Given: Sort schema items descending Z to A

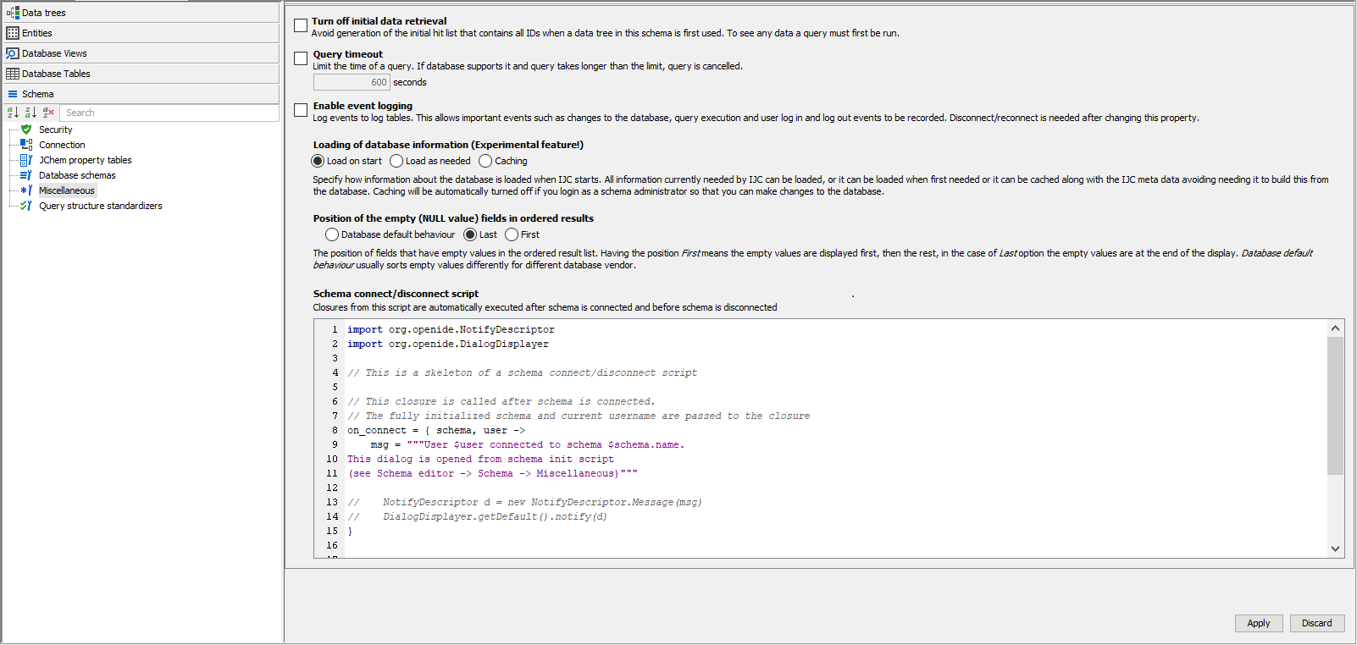Looking at the screenshot, I should pyautogui.click(x=30, y=113).
